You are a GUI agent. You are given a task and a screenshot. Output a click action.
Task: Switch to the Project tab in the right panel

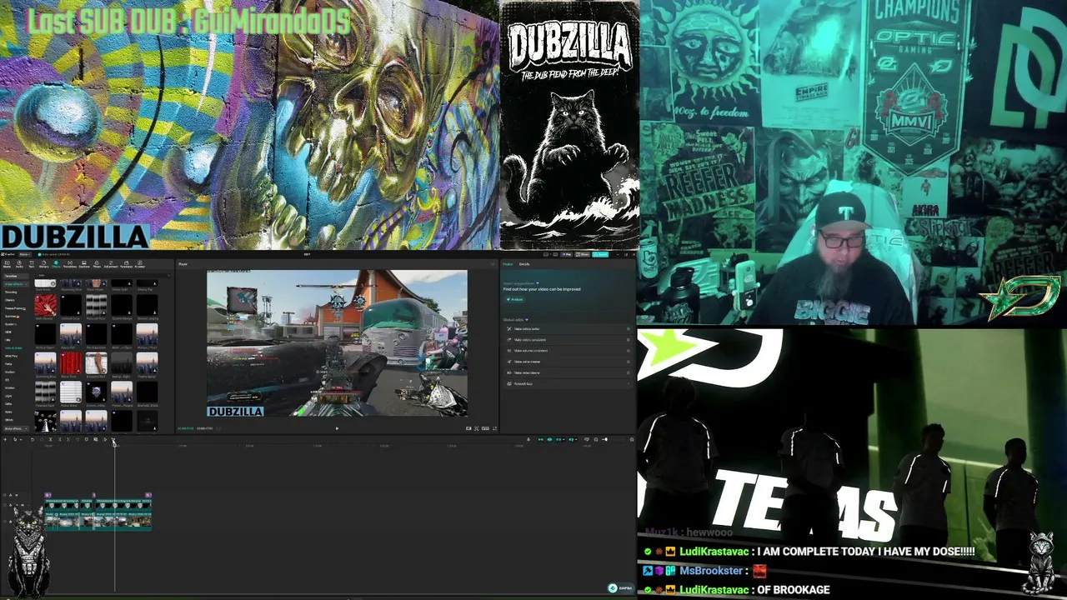508,264
